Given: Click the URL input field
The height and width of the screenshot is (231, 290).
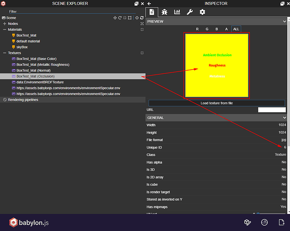Looking at the screenshot, I should pyautogui.click(x=272, y=110).
